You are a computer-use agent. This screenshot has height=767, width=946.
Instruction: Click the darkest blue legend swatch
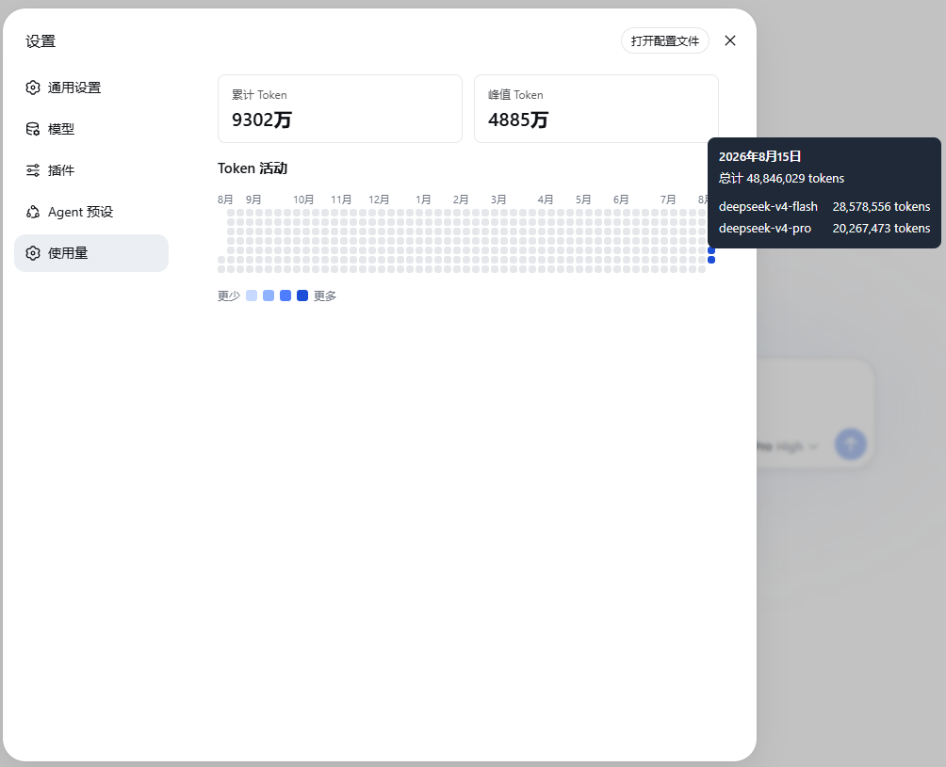point(302,296)
